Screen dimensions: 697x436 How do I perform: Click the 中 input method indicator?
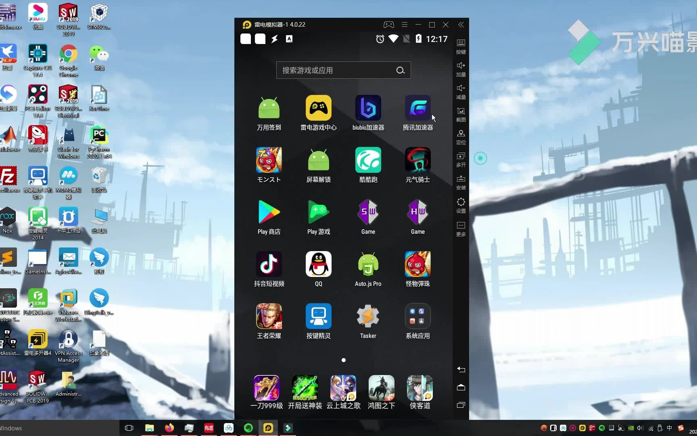pos(670,428)
